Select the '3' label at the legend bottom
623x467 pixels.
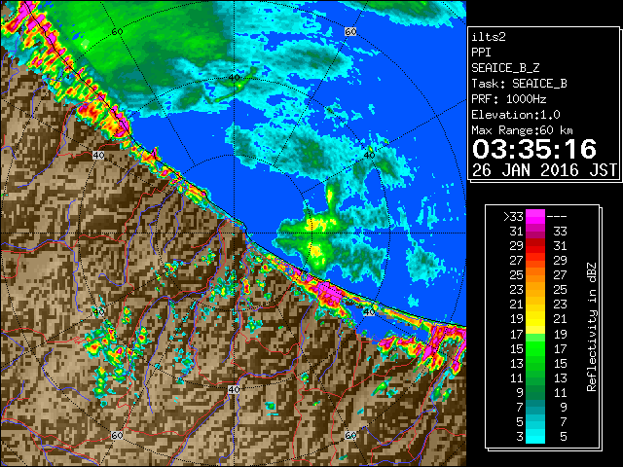[520, 437]
